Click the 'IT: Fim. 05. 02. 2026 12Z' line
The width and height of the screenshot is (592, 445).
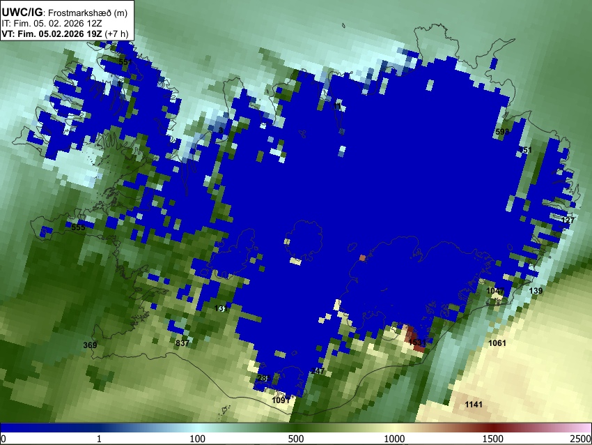click(x=52, y=24)
